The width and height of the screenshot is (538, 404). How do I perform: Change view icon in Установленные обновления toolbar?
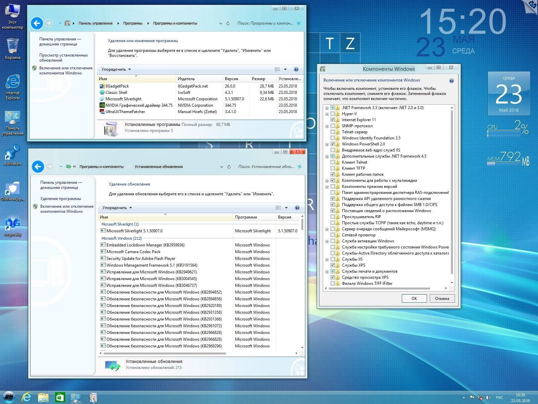pos(278,208)
